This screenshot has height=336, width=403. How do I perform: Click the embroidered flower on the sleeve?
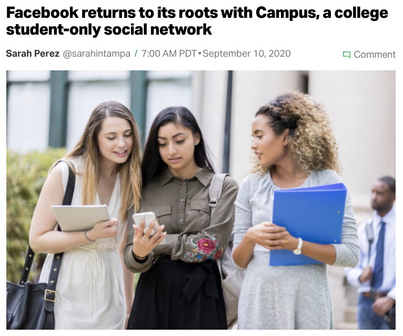[206, 246]
